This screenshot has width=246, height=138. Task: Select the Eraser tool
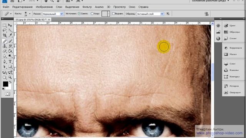pyautogui.click(x=5, y=51)
